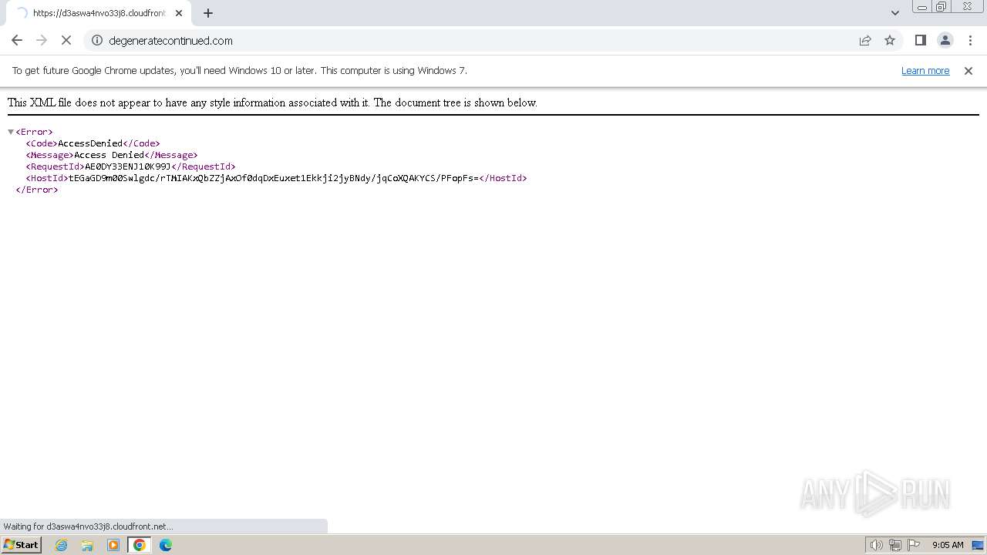This screenshot has height=555, width=987.
Task: Close the Chrome window
Action: pos(967,7)
